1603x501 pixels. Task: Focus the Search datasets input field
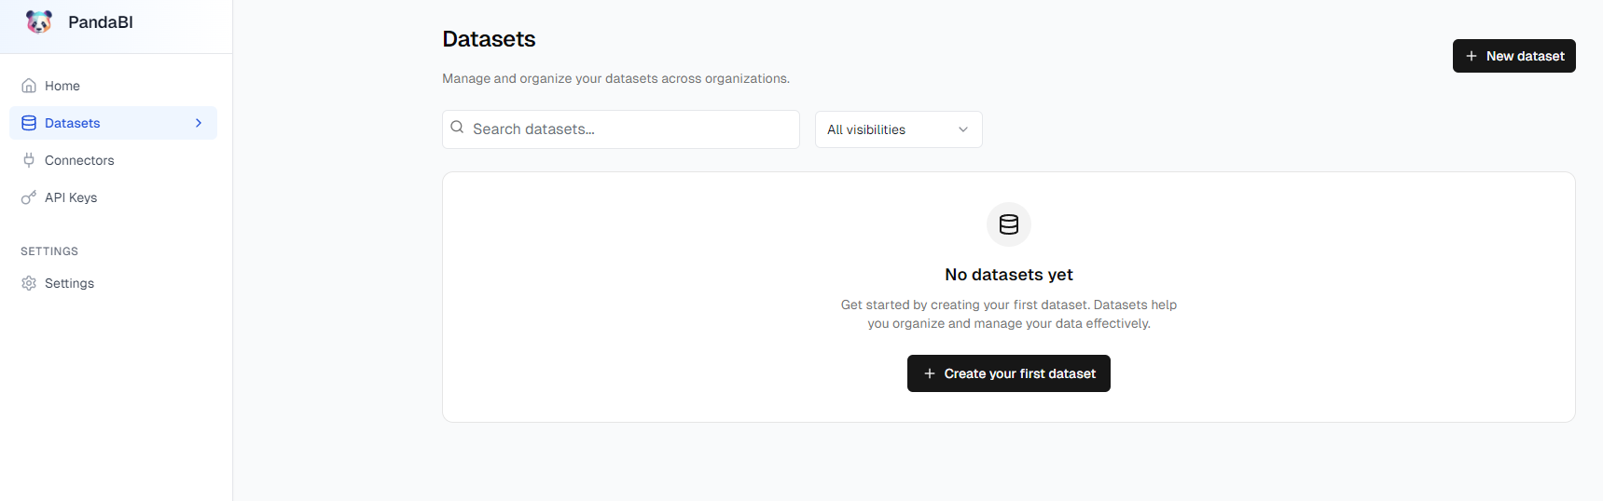(x=629, y=129)
